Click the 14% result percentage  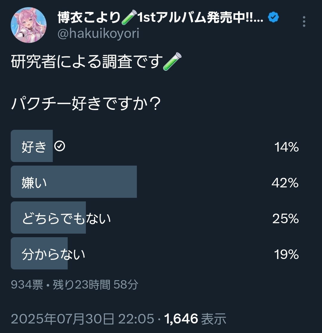click(287, 147)
